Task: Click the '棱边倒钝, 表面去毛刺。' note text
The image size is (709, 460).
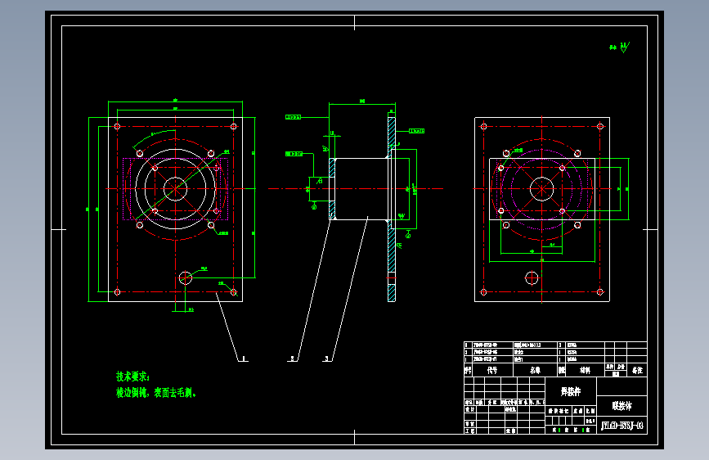Action: coord(156,393)
